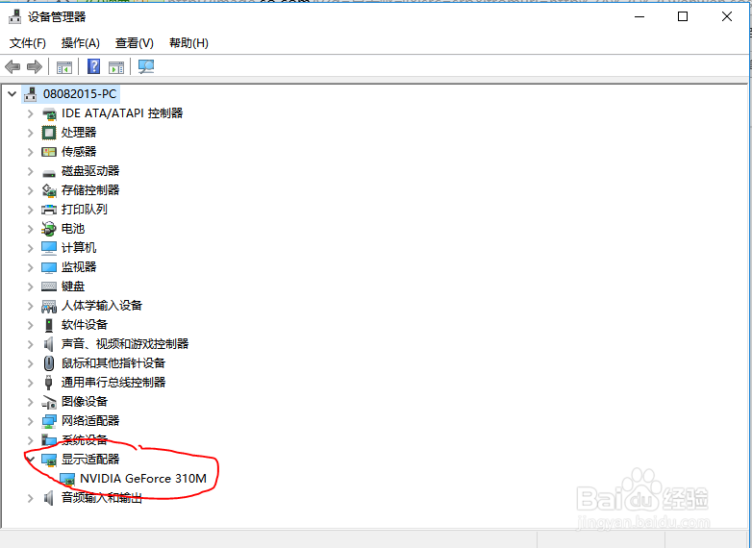
Task: Expand the 音频输入和输出 node arrow
Action: [x=30, y=498]
